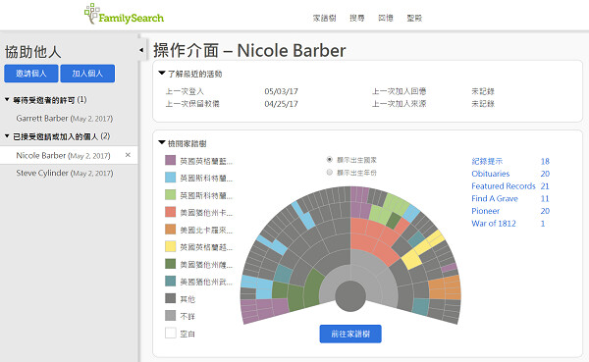The width and height of the screenshot is (589, 362).
Task: Click the 上一次登入 label
Action: click(185, 91)
